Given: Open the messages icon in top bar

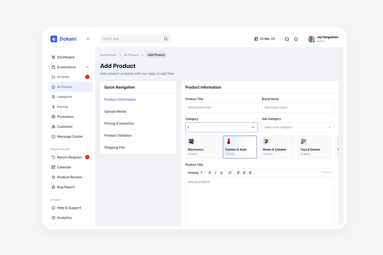Looking at the screenshot, I should [287, 39].
